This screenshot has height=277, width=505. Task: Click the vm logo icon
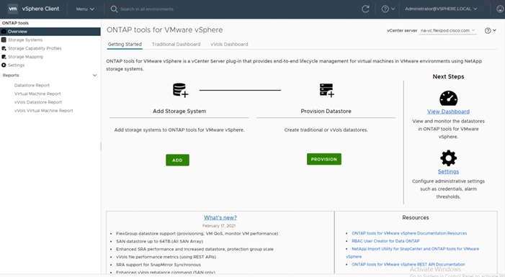pyautogui.click(x=12, y=9)
